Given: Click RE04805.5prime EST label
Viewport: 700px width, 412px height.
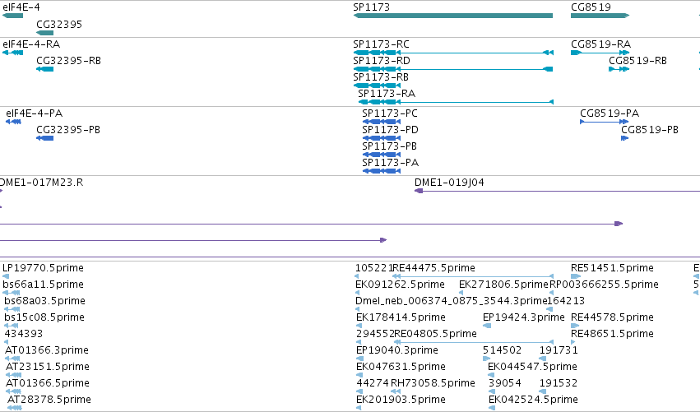Looking at the screenshot, I should point(436,334).
